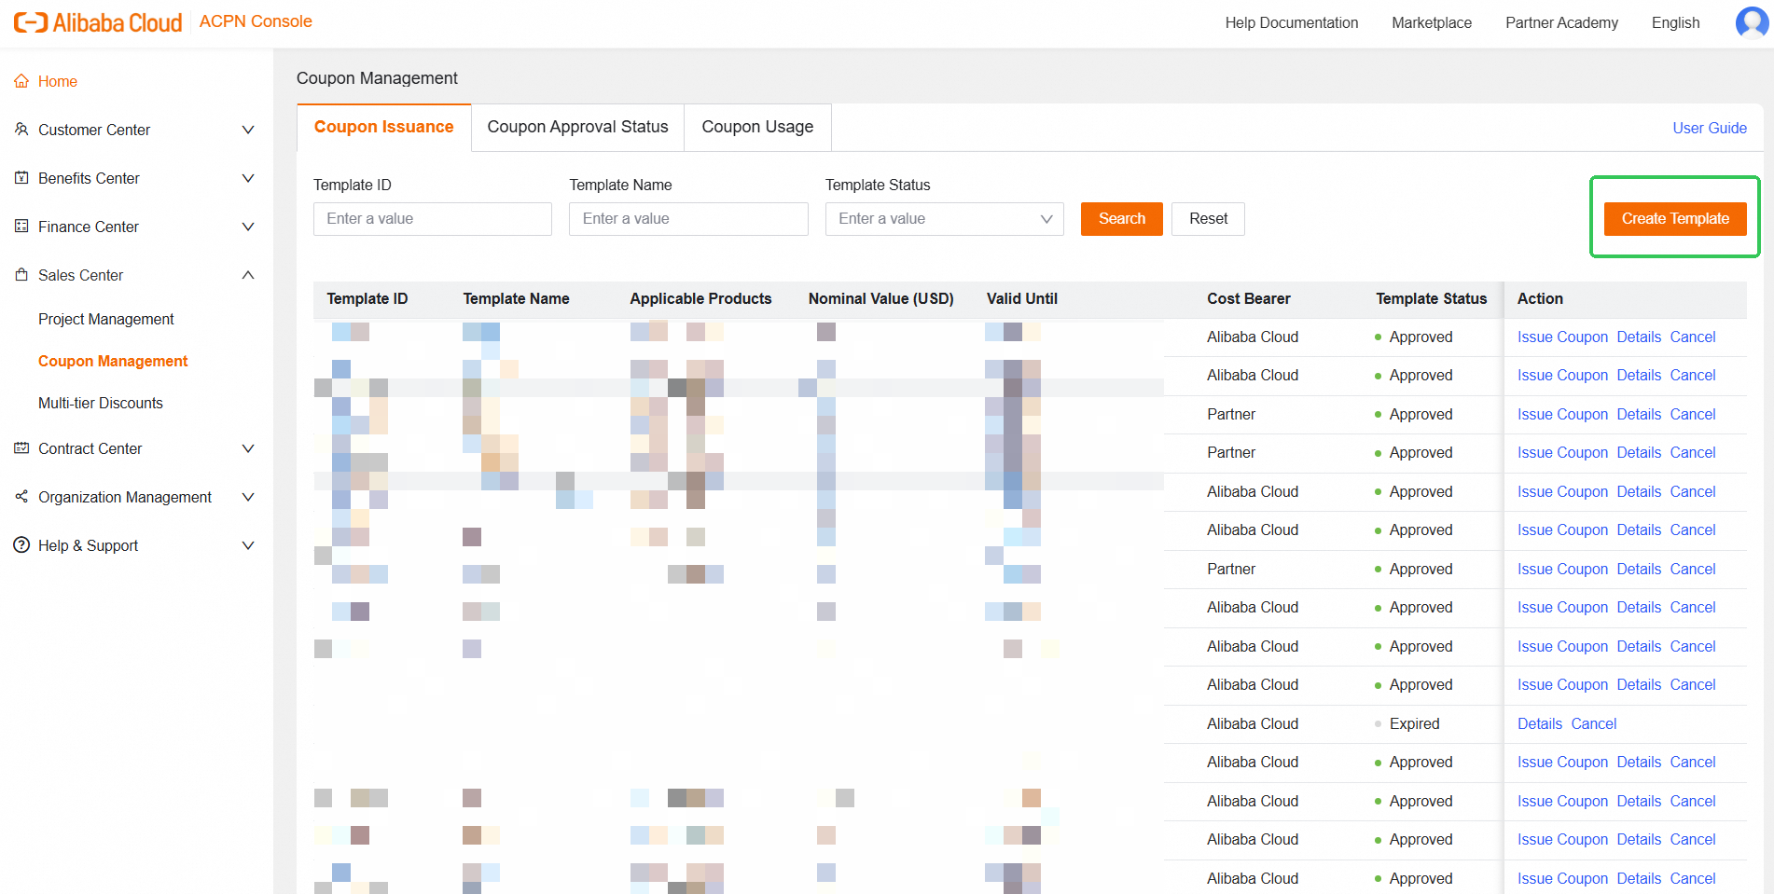Click the Reset button

(x=1208, y=219)
